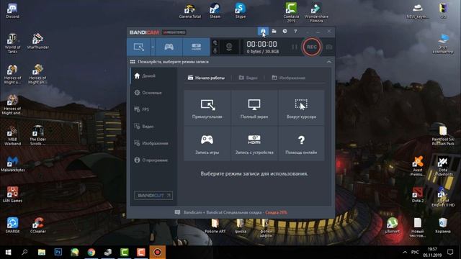The image size is (461, 259).
Task: Switch to the Начало работы tab
Action: 206,78
